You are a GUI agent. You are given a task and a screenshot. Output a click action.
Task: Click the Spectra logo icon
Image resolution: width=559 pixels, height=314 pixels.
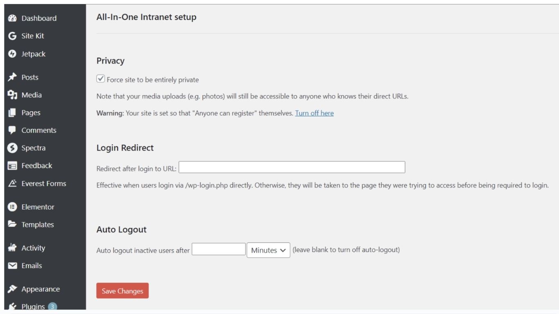(x=12, y=148)
